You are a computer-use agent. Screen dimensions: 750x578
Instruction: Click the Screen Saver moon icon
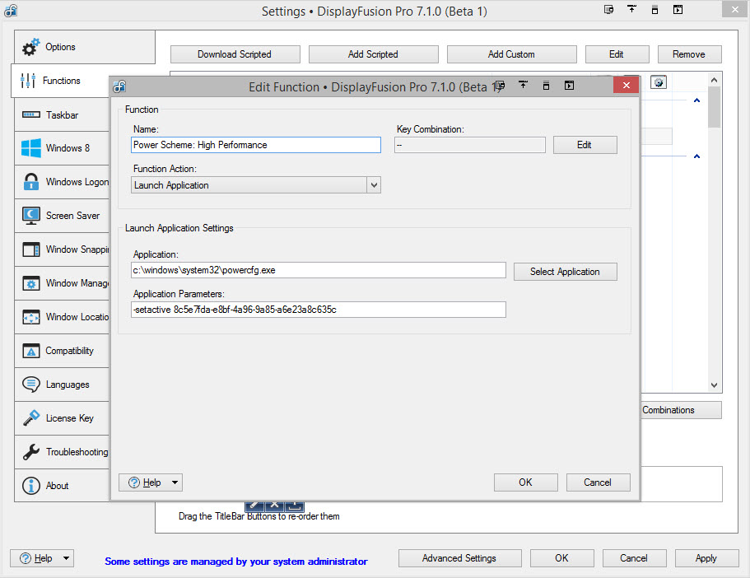(31, 216)
